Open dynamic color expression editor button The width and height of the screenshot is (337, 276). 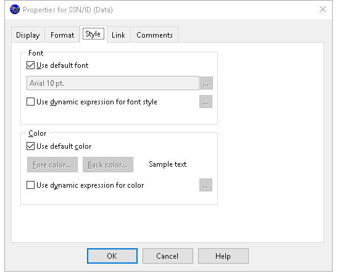coord(206,185)
